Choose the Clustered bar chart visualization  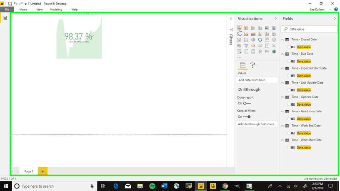tap(253, 28)
